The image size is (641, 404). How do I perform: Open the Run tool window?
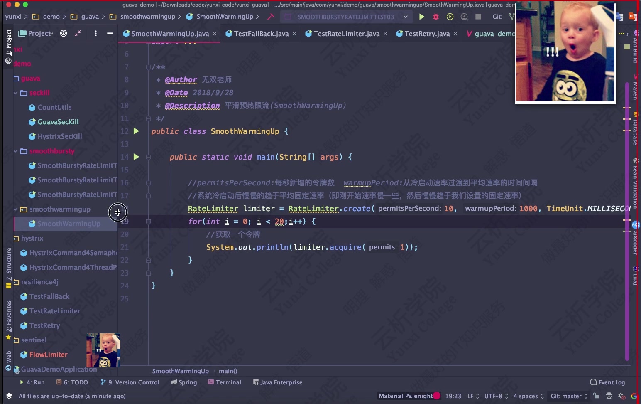pos(32,382)
